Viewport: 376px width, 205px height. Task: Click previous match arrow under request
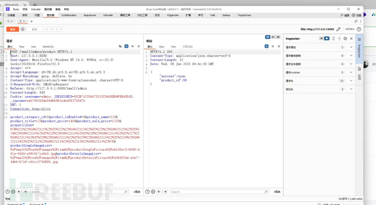pyautogui.click(x=19, y=191)
